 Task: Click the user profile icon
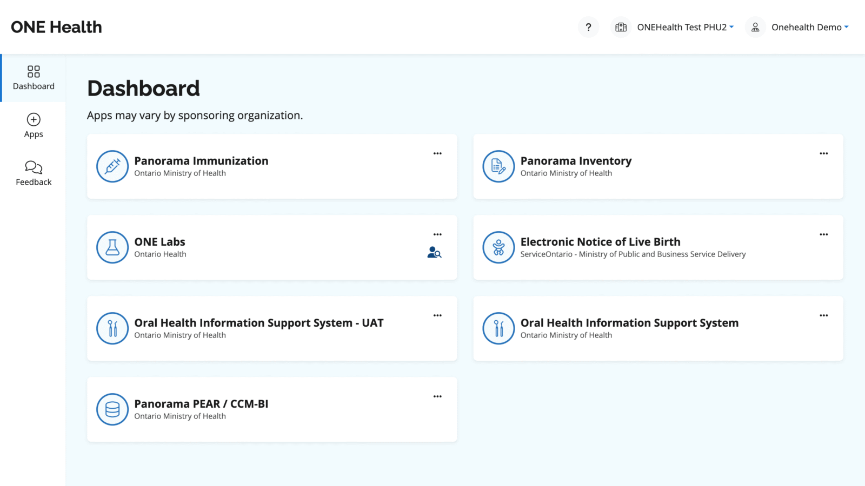(x=755, y=27)
